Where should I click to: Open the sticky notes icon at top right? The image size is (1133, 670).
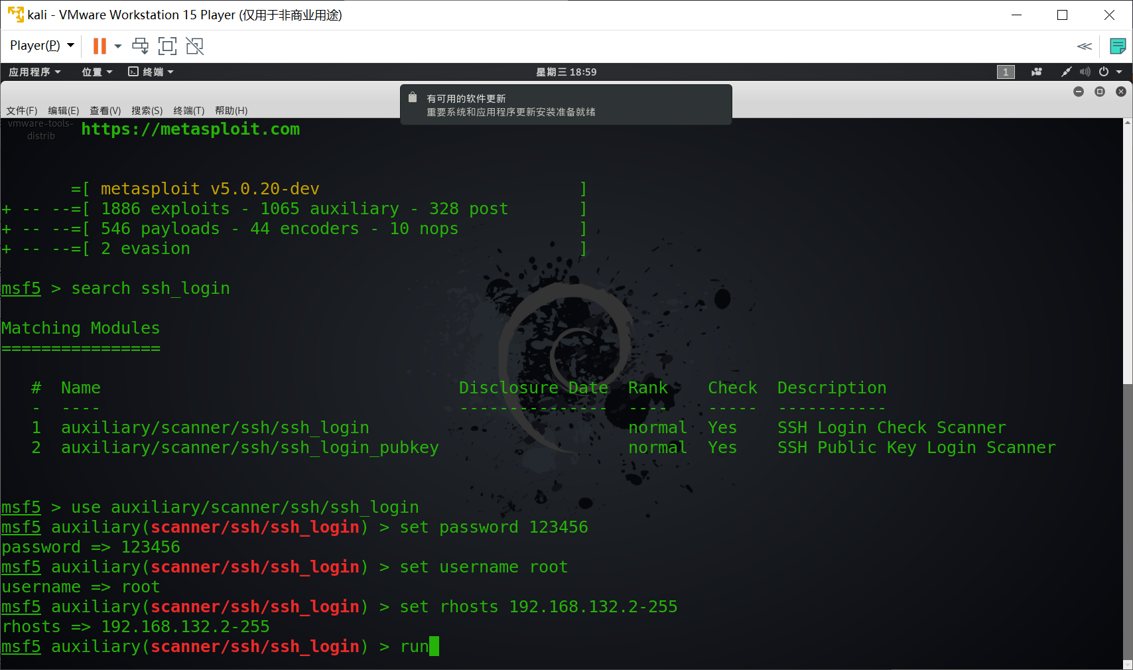point(1118,46)
